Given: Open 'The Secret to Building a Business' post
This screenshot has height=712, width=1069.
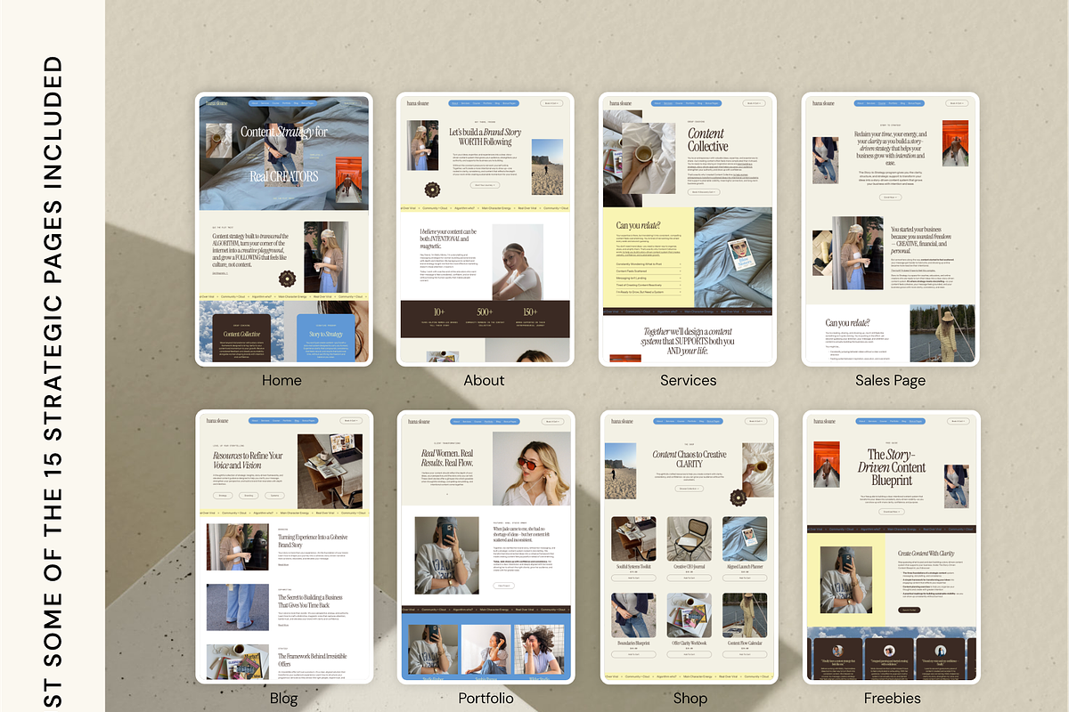Looking at the screenshot, I should [310, 601].
